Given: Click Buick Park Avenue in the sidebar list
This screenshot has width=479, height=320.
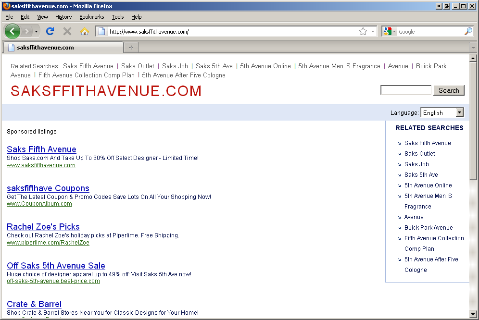Looking at the screenshot, I should click(x=429, y=227).
